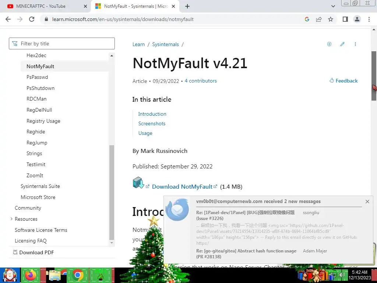Close the NotMyFault tab
Image resolution: width=377 pixels, height=283 pixels.
[x=173, y=6]
